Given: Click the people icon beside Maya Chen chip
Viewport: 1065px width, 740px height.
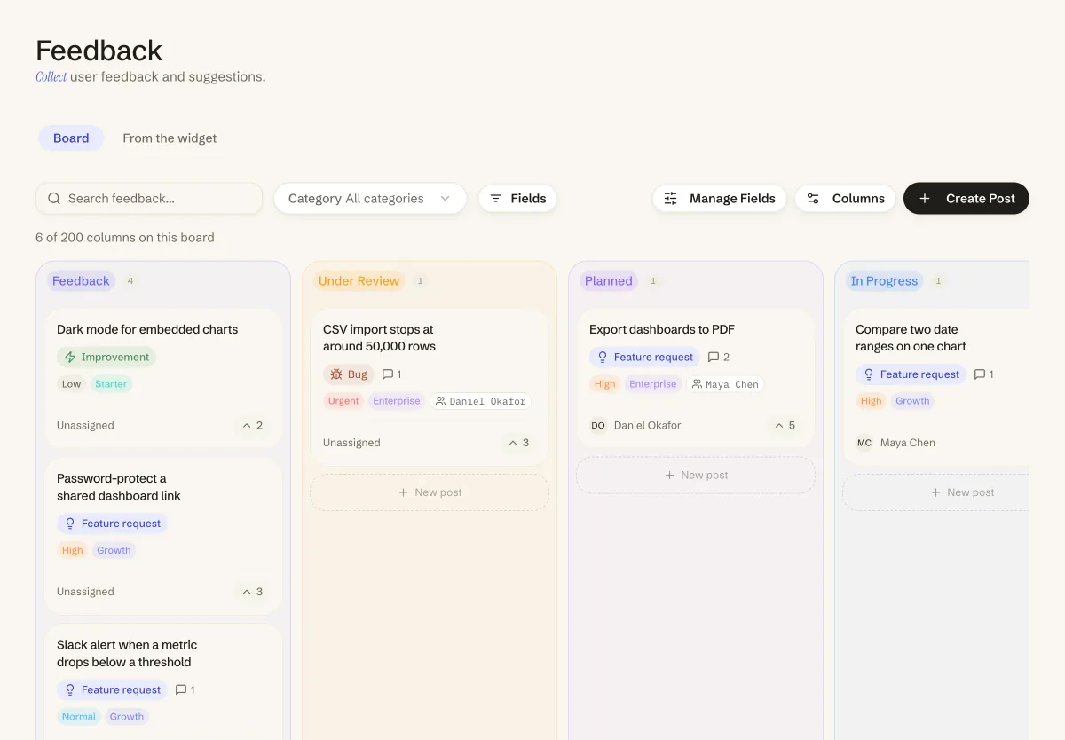Looking at the screenshot, I should pyautogui.click(x=697, y=384).
